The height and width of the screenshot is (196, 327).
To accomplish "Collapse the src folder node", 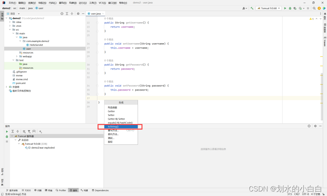I will click(10, 29).
